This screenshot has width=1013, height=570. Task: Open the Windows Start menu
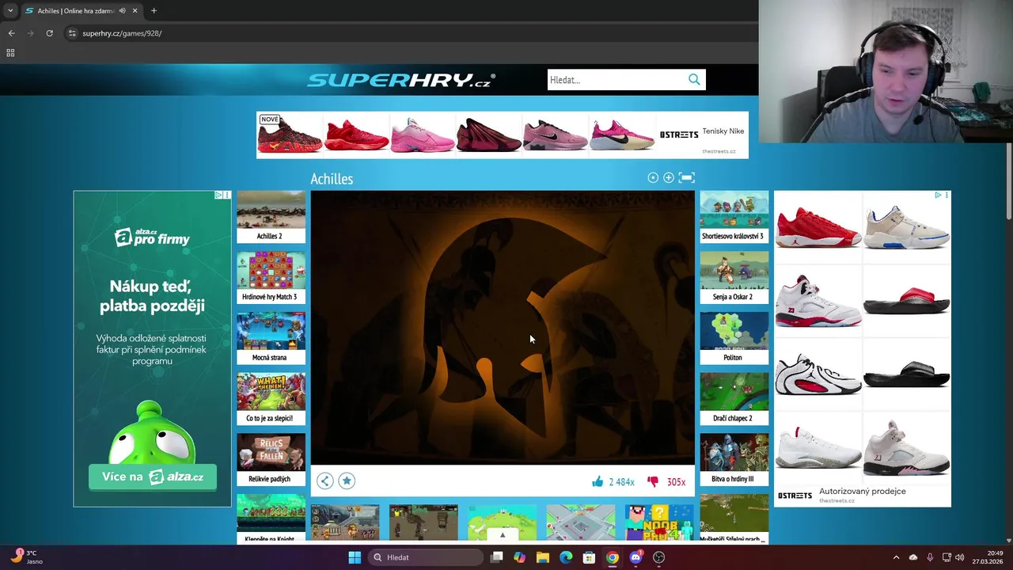(x=355, y=557)
